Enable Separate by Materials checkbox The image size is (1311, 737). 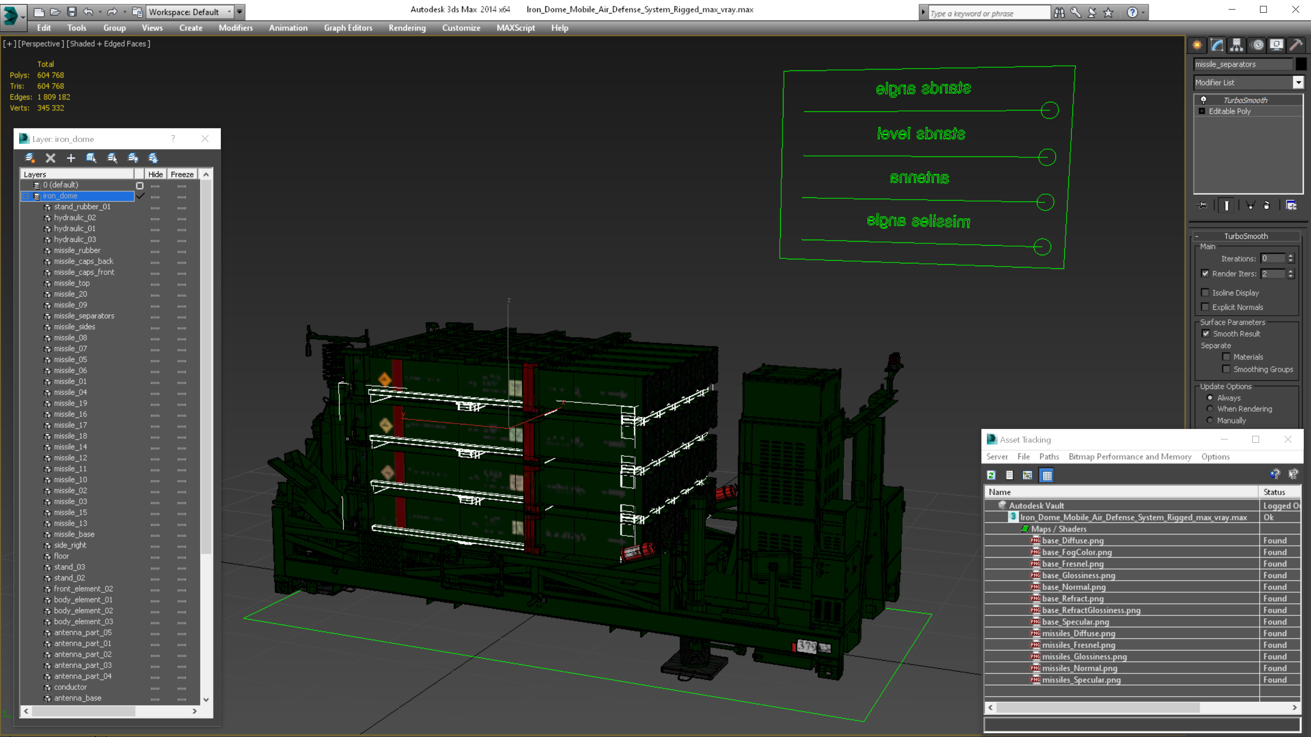click(1226, 357)
